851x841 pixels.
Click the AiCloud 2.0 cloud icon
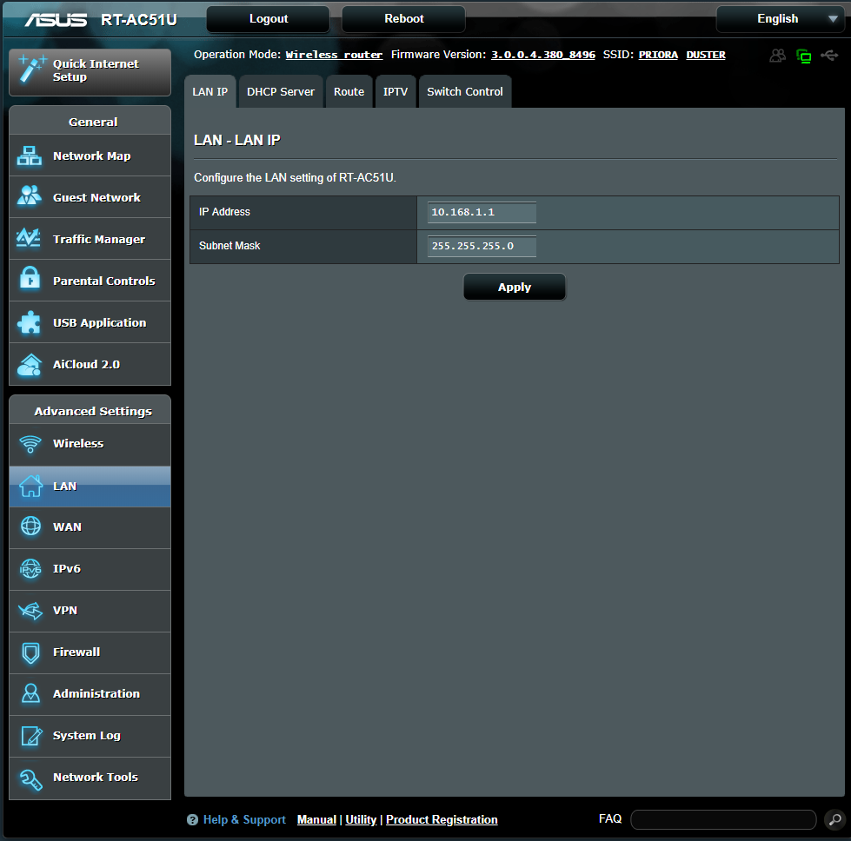tap(30, 365)
